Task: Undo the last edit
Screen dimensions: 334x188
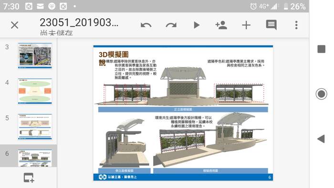Action: (x=146, y=25)
